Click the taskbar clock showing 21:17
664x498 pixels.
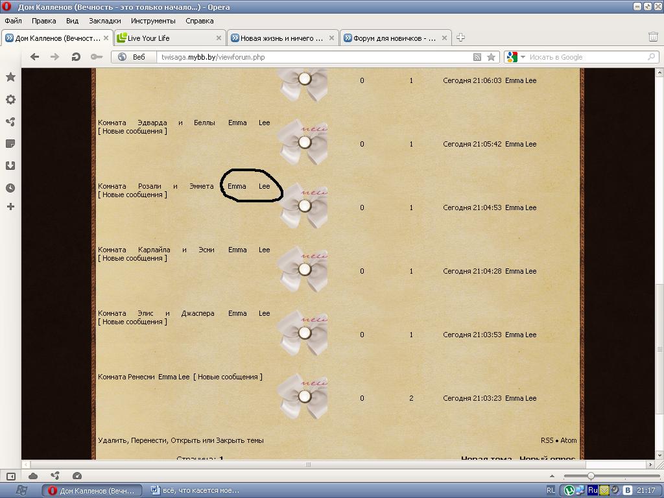coord(646,490)
